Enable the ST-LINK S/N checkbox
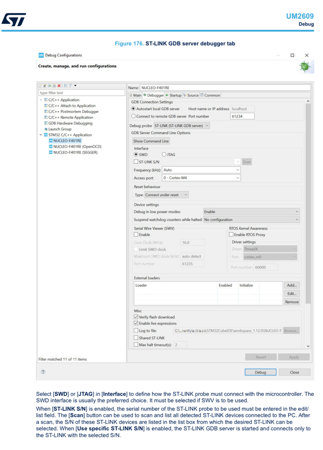This screenshot has height=450, width=323. 136,162
